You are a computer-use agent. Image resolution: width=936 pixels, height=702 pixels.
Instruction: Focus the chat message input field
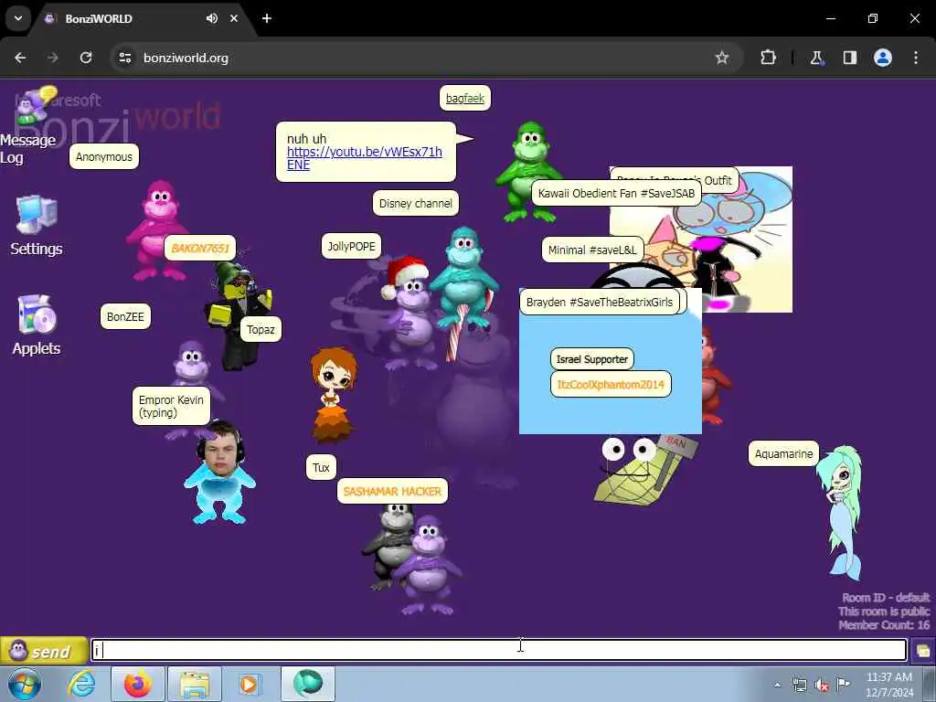(x=498, y=650)
